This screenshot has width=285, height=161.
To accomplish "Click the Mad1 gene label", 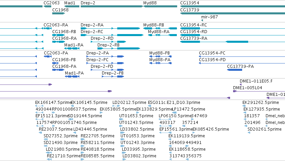I will pos(70,3).
